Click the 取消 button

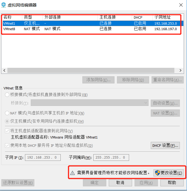pos(120,182)
